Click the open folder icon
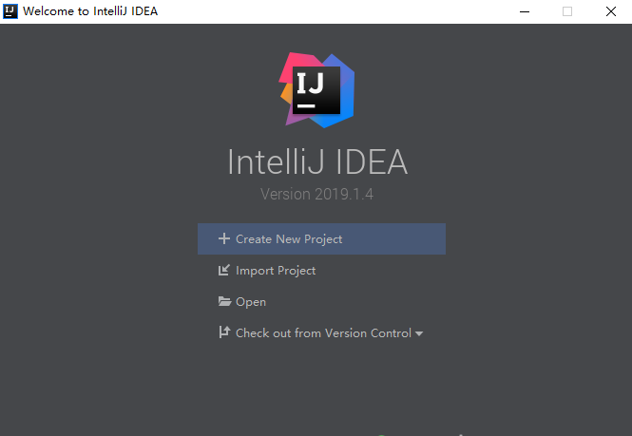Screen dimensions: 632x436 224,301
